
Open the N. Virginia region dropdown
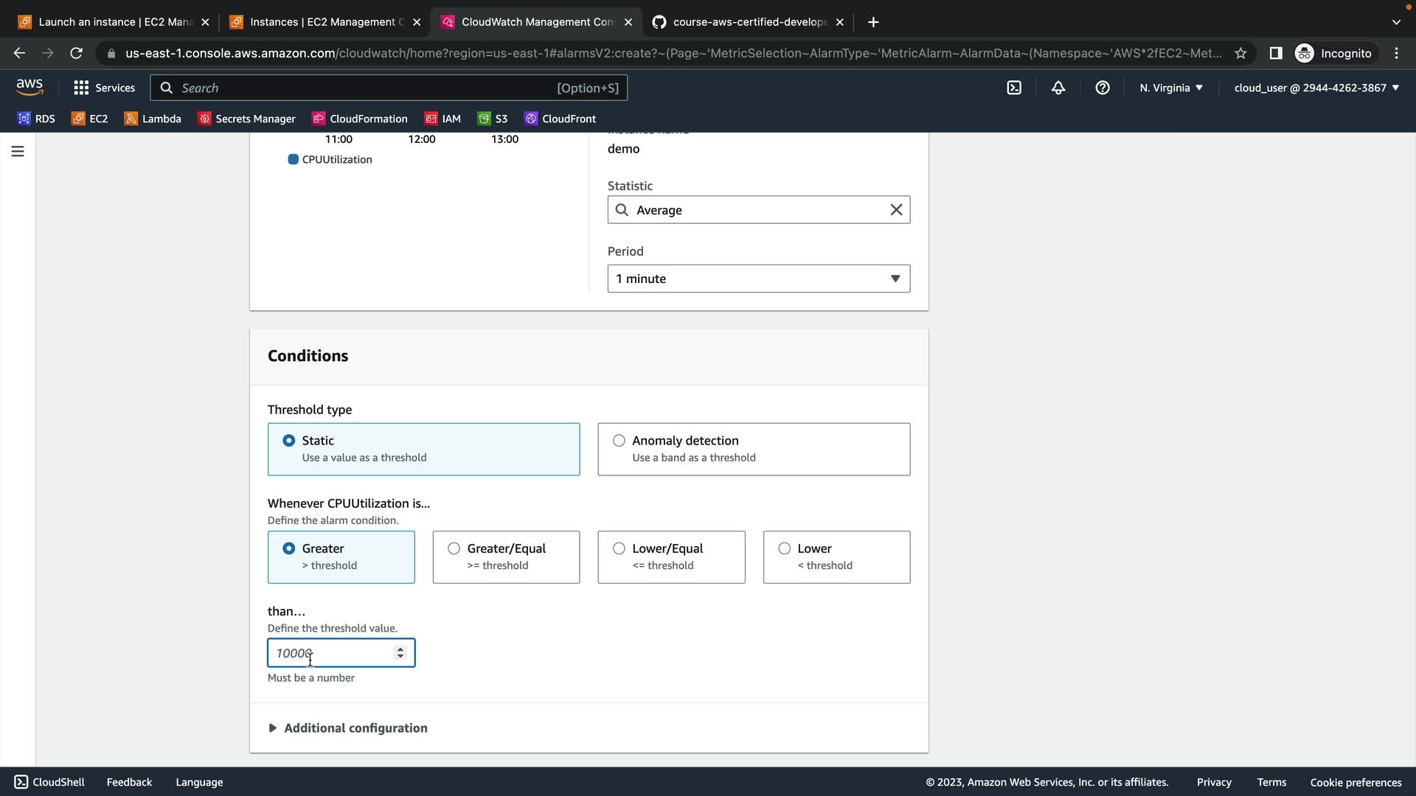pyautogui.click(x=1170, y=88)
